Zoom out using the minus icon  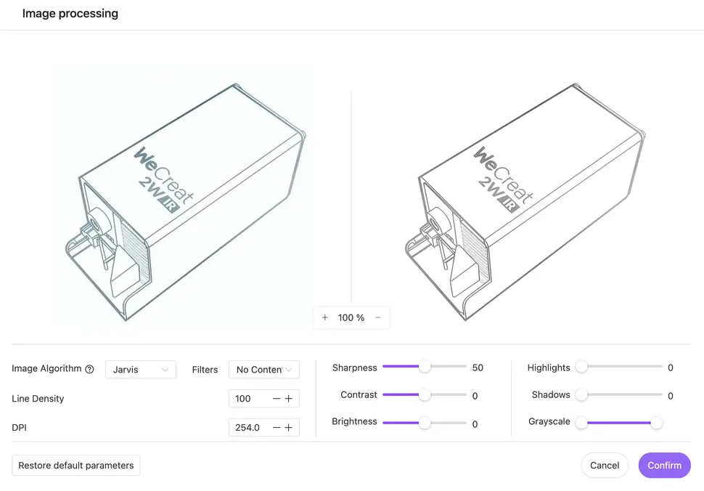tap(377, 317)
